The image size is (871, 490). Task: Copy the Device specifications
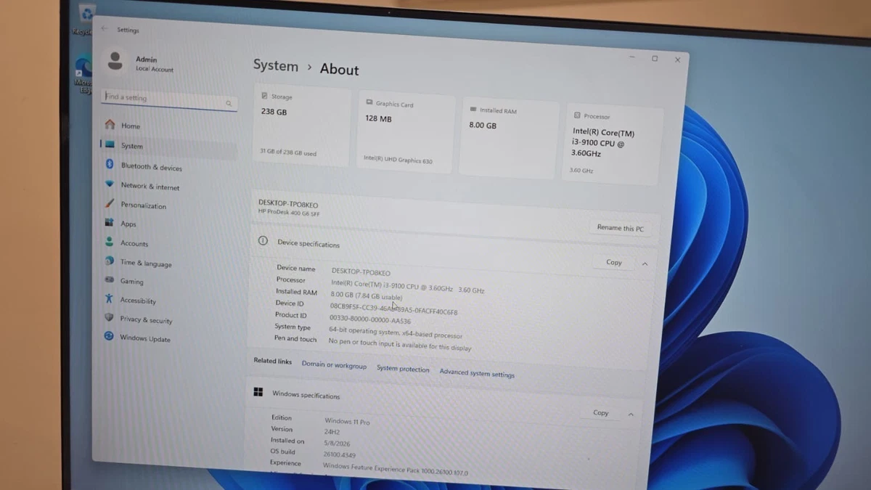point(614,262)
